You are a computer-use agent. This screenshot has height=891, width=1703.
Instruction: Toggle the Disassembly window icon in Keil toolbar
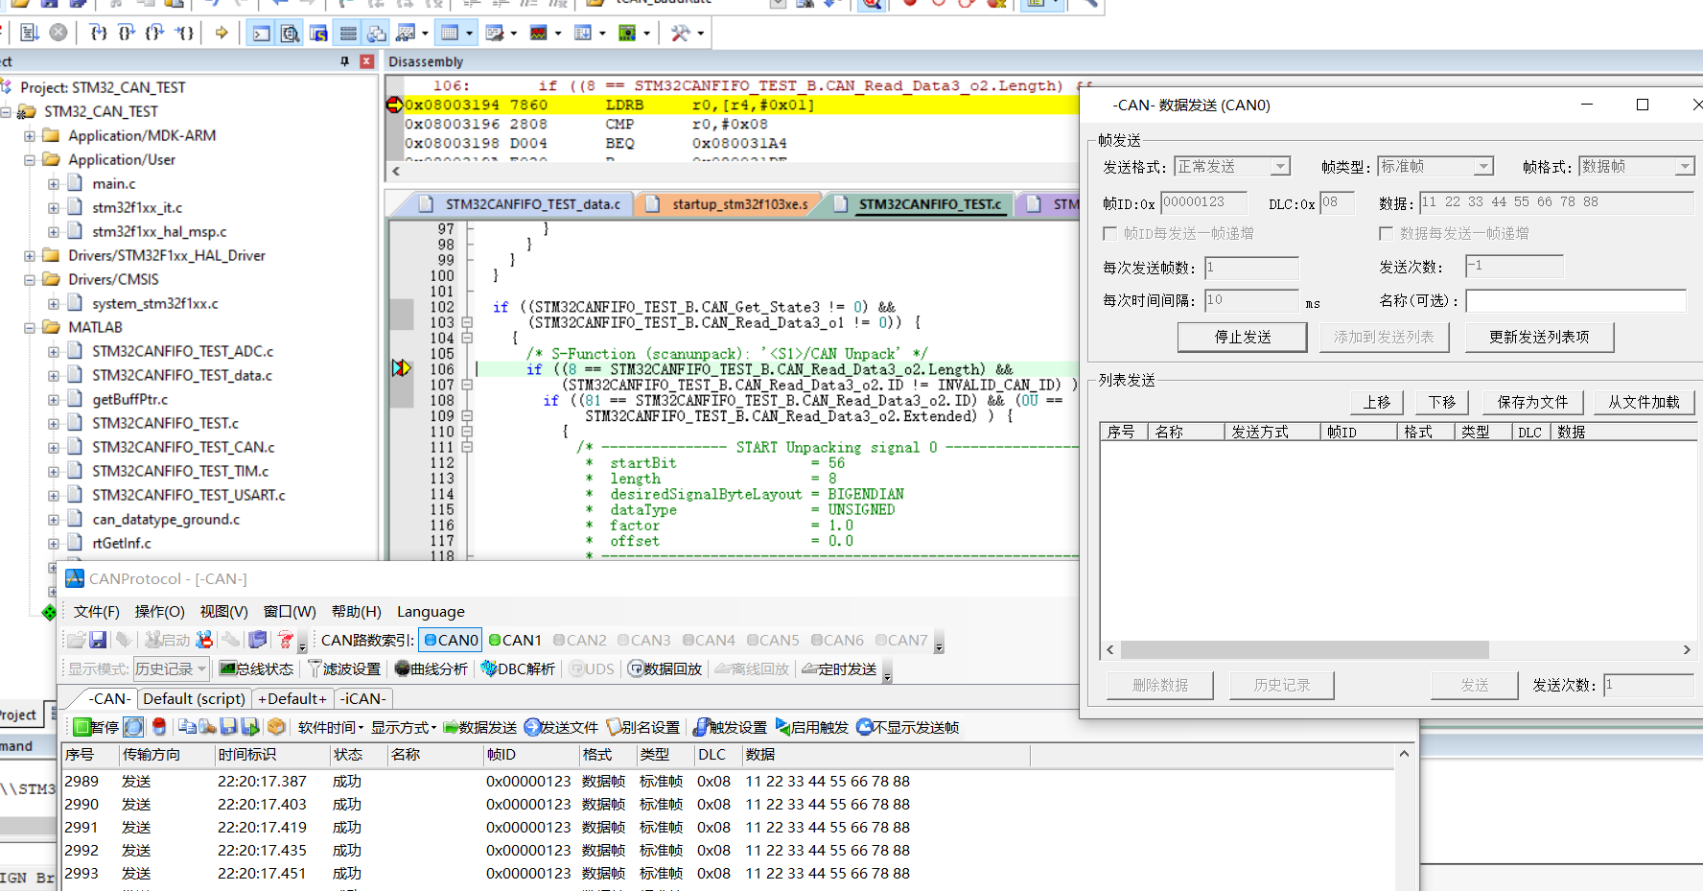tap(290, 33)
